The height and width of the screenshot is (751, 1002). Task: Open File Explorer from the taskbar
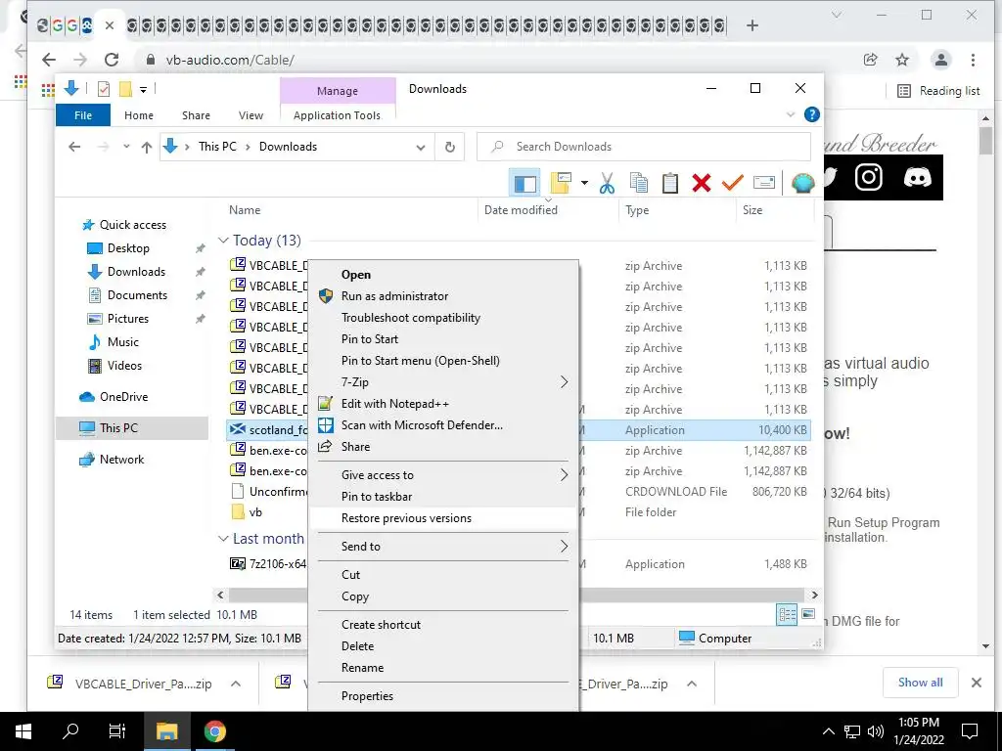[x=166, y=731]
